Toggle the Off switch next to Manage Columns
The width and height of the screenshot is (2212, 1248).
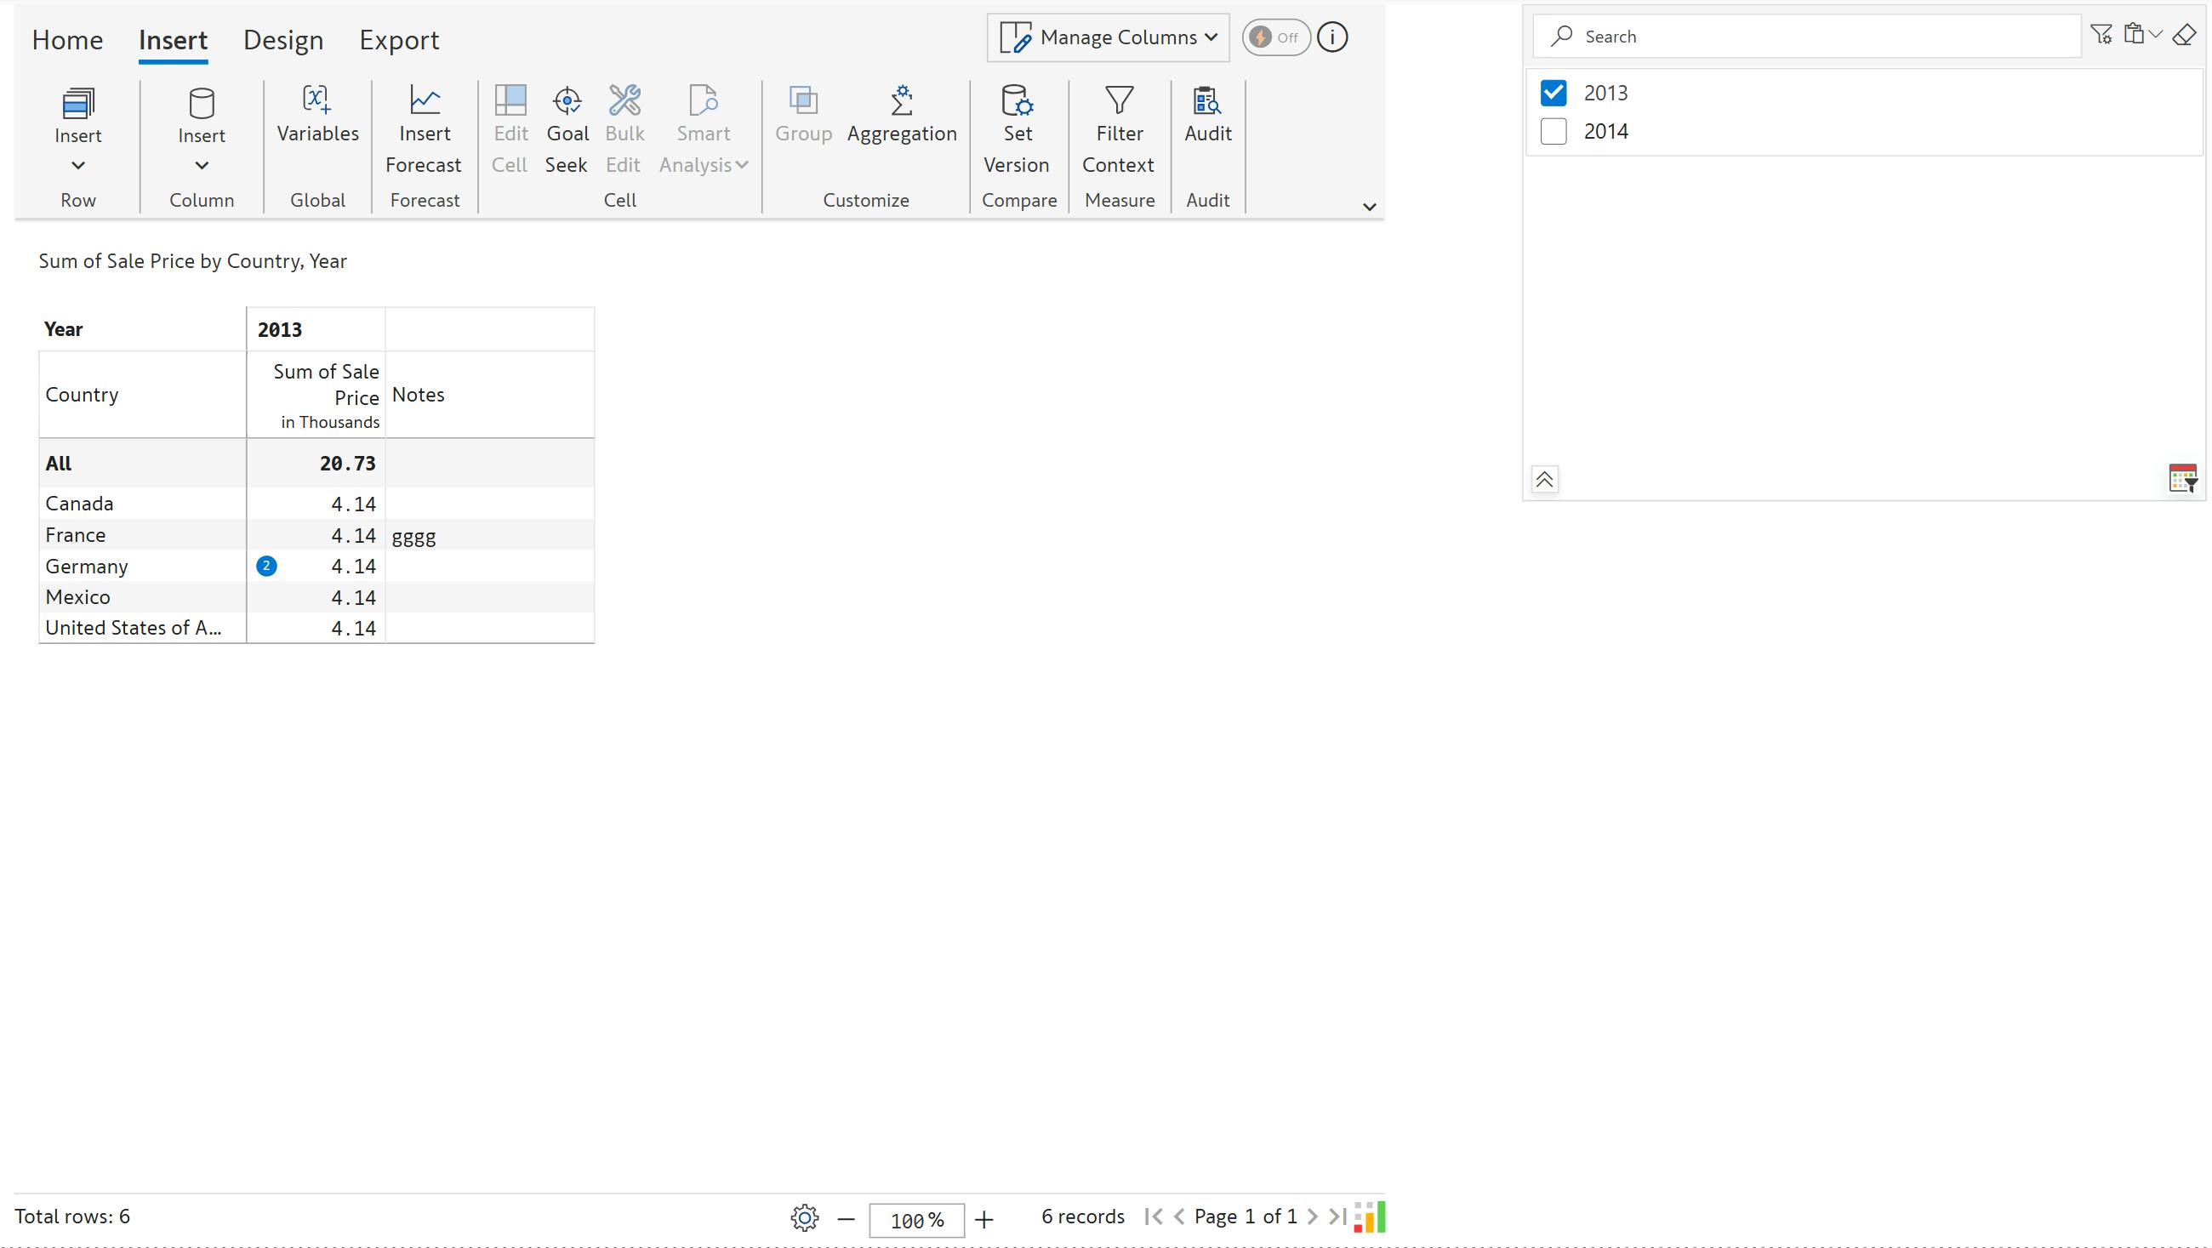tap(1275, 37)
